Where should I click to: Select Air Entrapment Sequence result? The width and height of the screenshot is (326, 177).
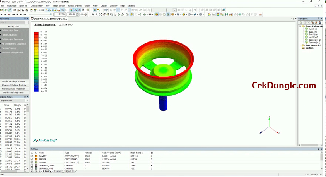point(14,44)
